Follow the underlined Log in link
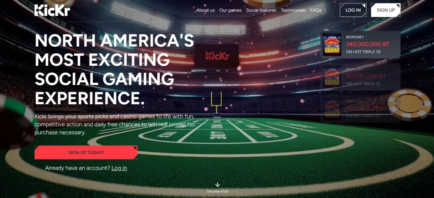 tap(119, 168)
